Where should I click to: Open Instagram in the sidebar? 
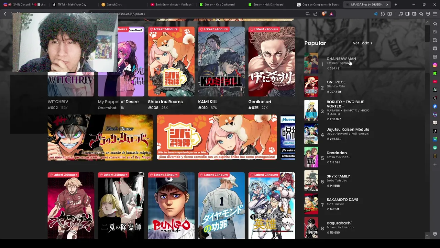coord(435,65)
